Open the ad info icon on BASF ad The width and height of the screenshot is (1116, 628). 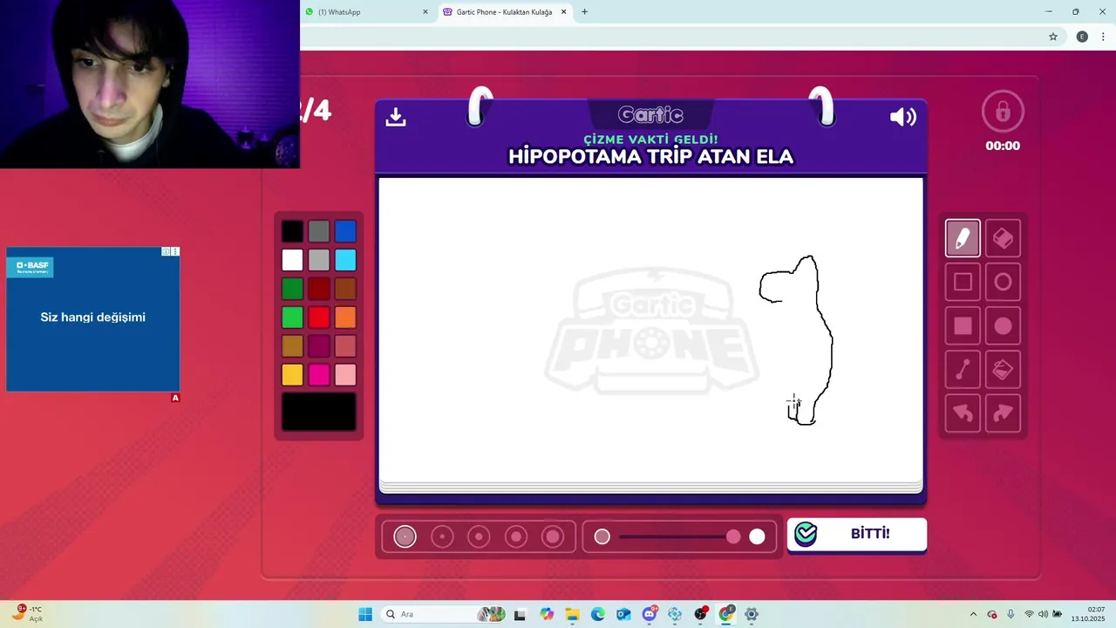click(166, 252)
